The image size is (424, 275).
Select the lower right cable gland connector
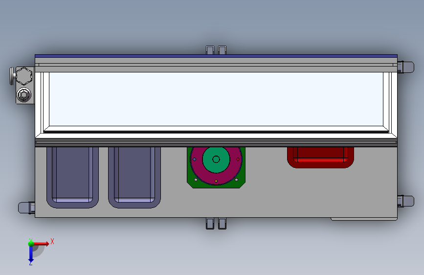tap(405, 202)
